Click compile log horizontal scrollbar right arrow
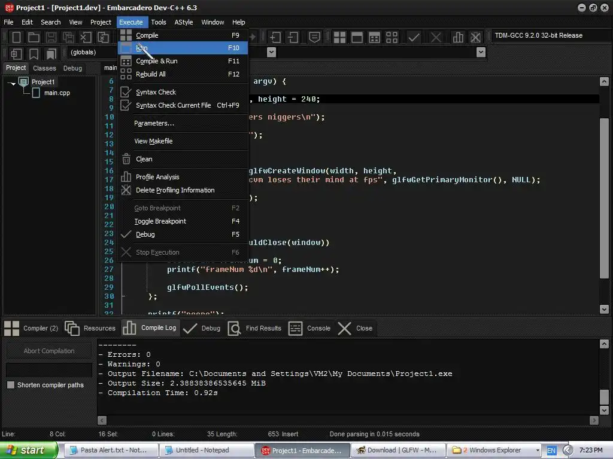This screenshot has height=459, width=613. pyautogui.click(x=594, y=420)
